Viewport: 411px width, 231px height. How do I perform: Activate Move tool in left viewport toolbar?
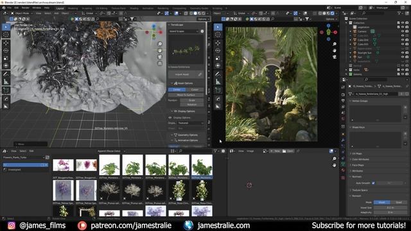[6, 43]
